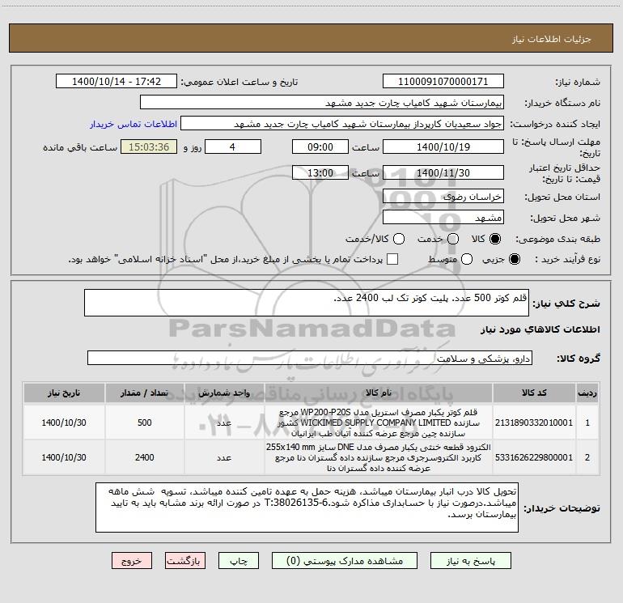
Task: Click the request creator field جواد سعیدیان
Action: (x=342, y=124)
